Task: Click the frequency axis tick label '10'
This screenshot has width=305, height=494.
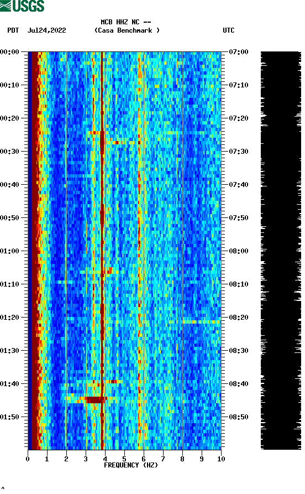Action: pos(221,459)
